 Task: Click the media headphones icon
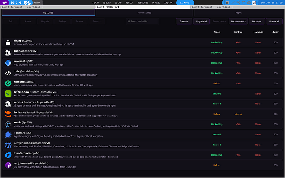click(x=8, y=124)
